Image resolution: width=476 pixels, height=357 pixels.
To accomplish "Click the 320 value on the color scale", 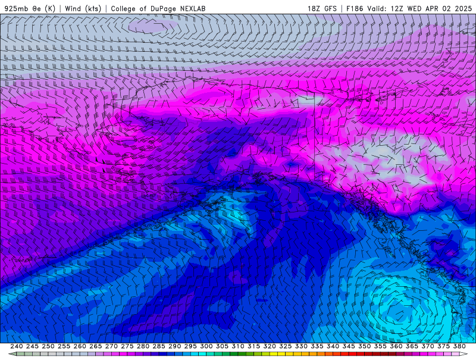I will [270, 346].
